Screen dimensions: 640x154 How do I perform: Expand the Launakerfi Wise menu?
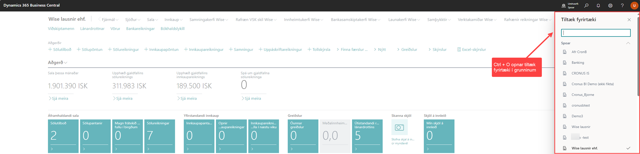404,20
